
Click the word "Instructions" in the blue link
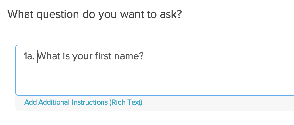tap(90, 102)
